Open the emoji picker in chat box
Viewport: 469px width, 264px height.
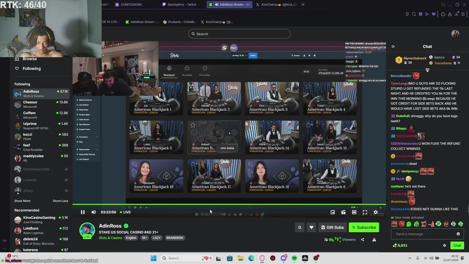pos(458,234)
